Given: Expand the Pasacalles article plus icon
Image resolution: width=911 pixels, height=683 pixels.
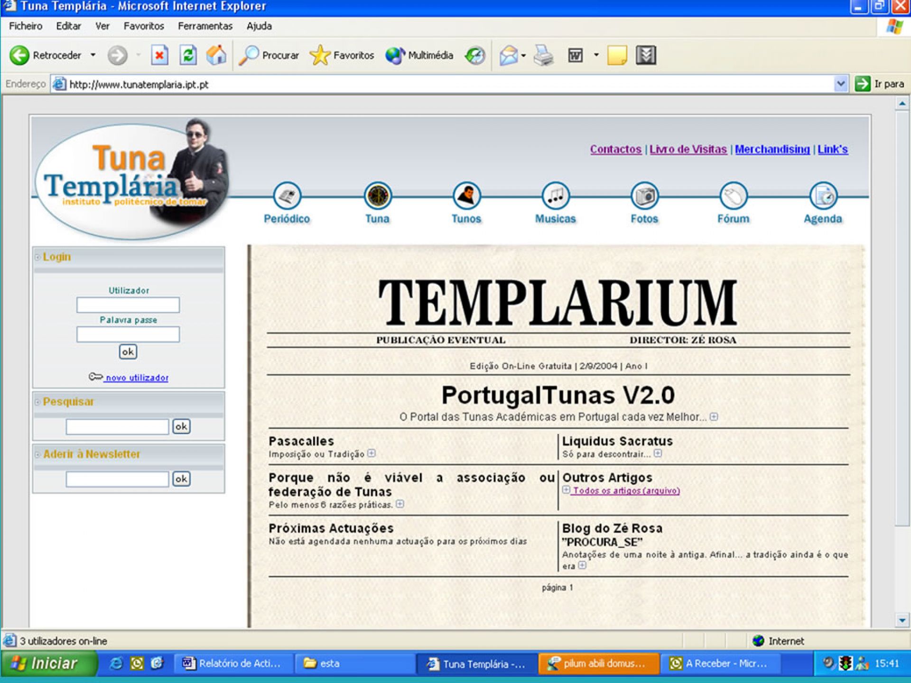Looking at the screenshot, I should [372, 453].
